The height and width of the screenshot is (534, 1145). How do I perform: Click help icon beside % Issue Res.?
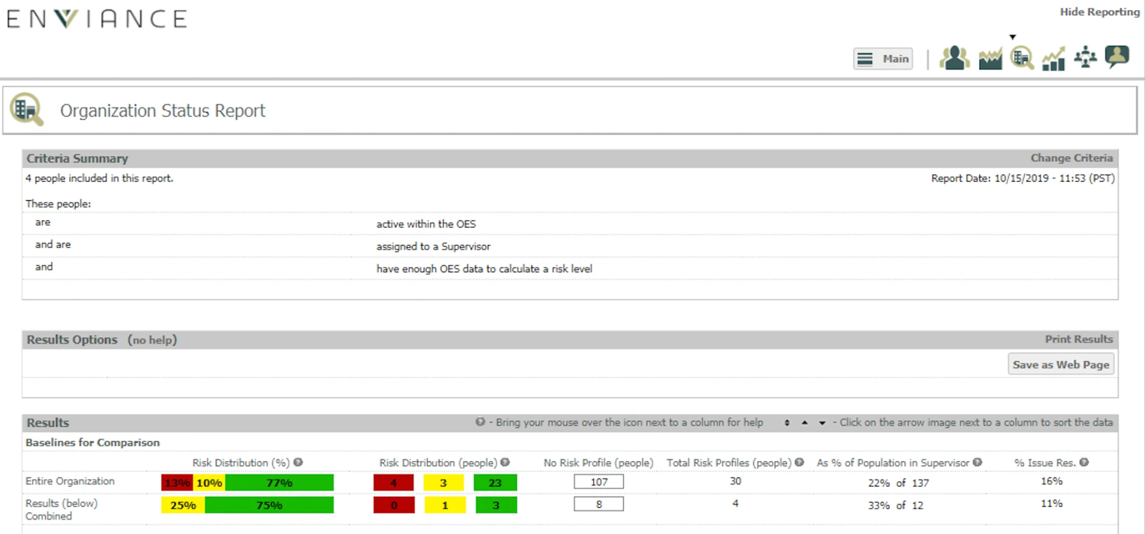point(1084,462)
